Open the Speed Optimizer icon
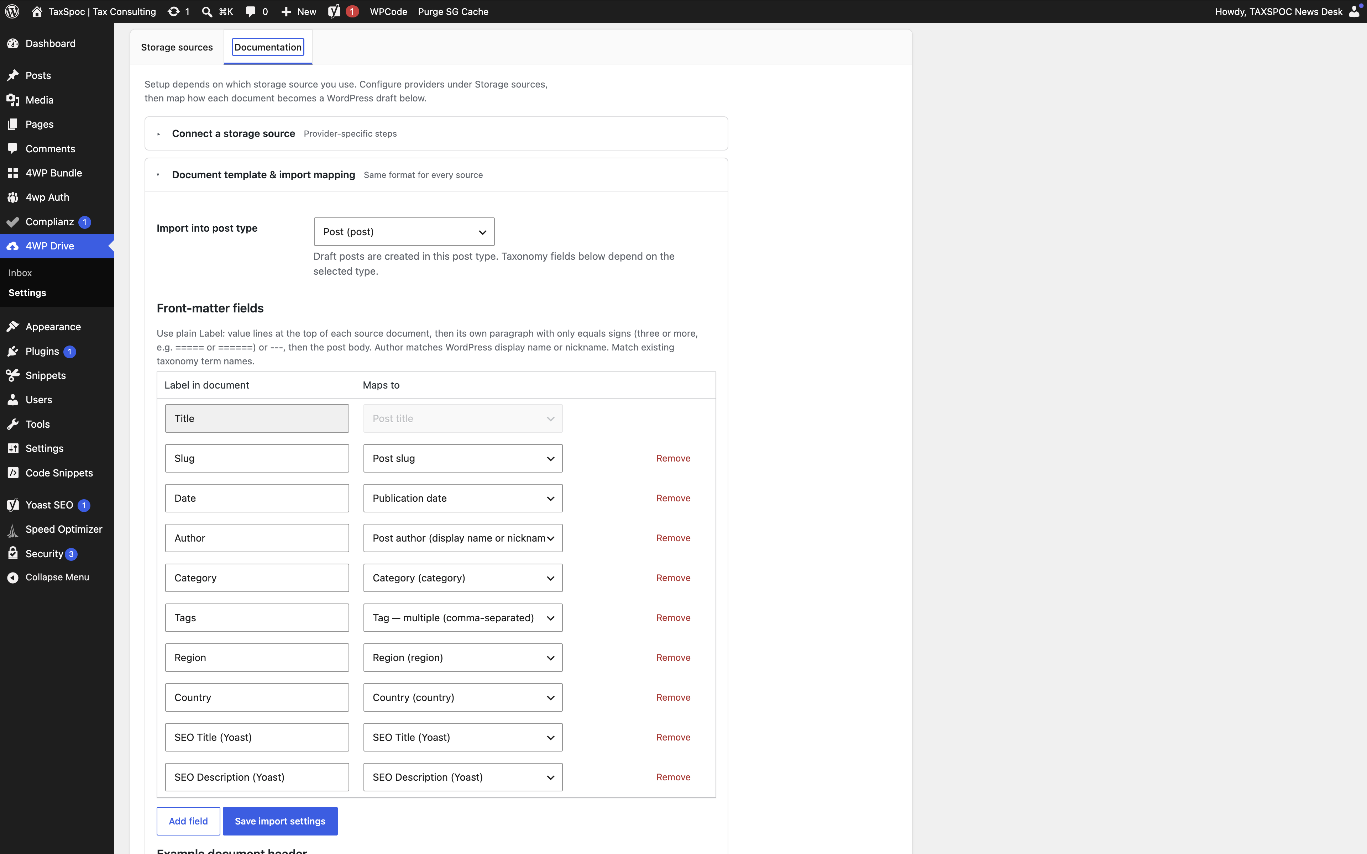 click(13, 530)
